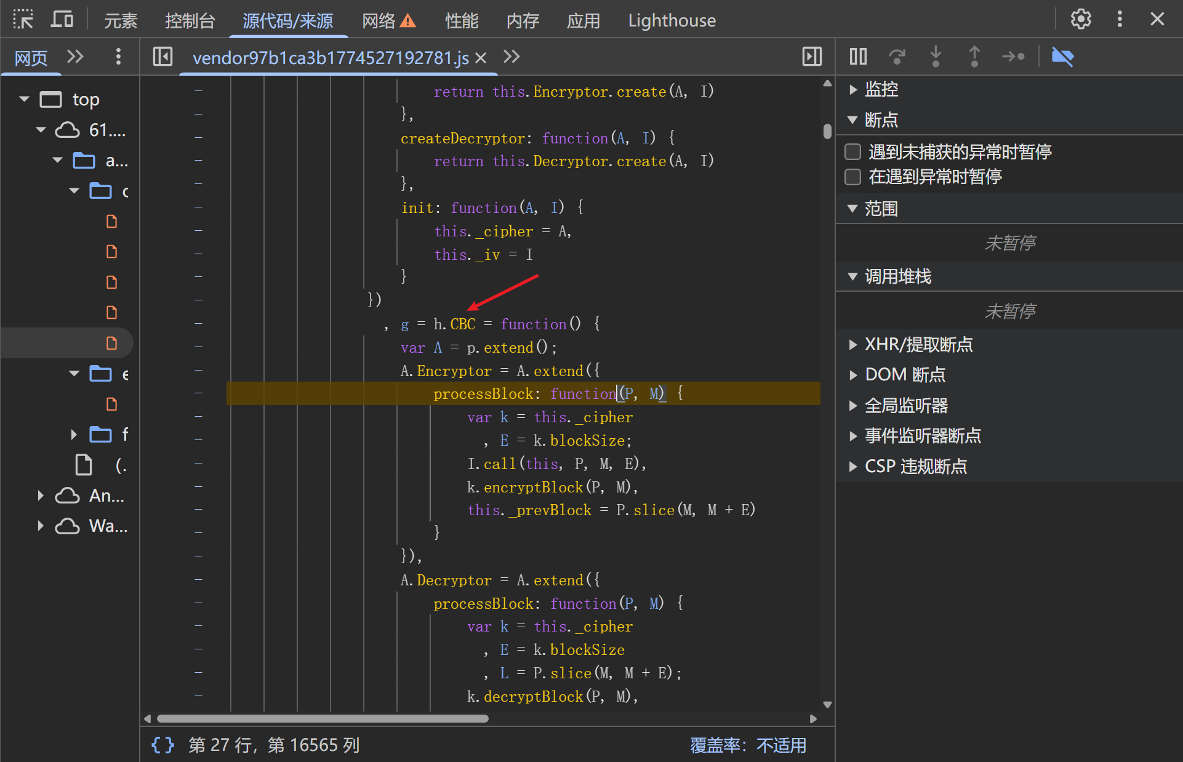
Task: Click the 覆盖率: 不适用 coverage link
Action: 748,745
